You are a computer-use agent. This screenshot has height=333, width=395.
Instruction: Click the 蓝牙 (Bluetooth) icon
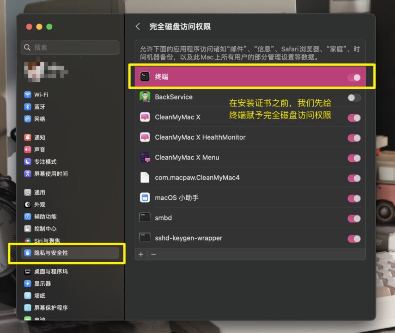(x=29, y=107)
